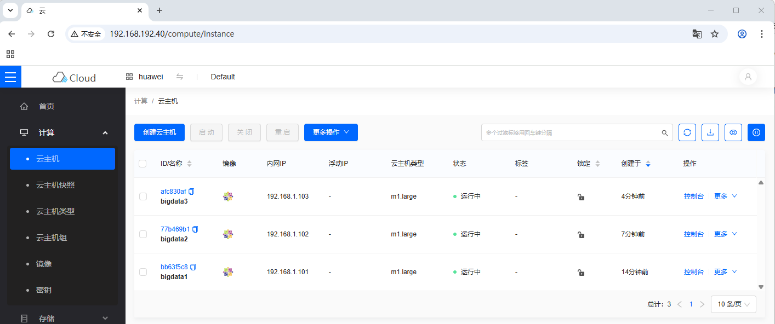Click the image icon for bigdata2
This screenshot has width=775, height=324.
coord(228,234)
